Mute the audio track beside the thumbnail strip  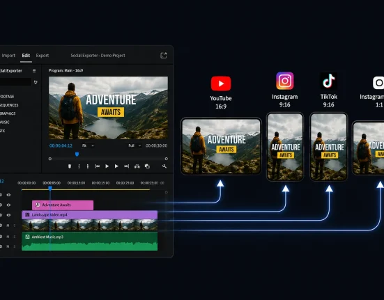8,226
